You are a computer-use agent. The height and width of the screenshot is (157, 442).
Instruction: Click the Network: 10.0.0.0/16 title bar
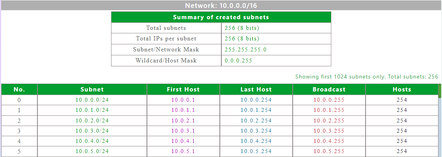(221, 5)
